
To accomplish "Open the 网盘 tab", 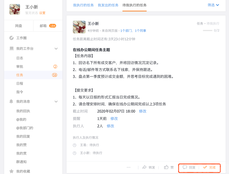I will [x=19, y=26].
